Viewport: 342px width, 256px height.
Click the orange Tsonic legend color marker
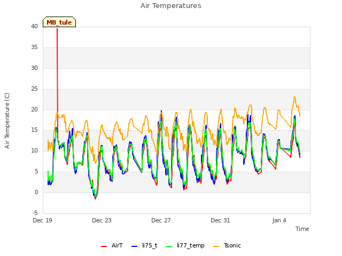coord(216,246)
